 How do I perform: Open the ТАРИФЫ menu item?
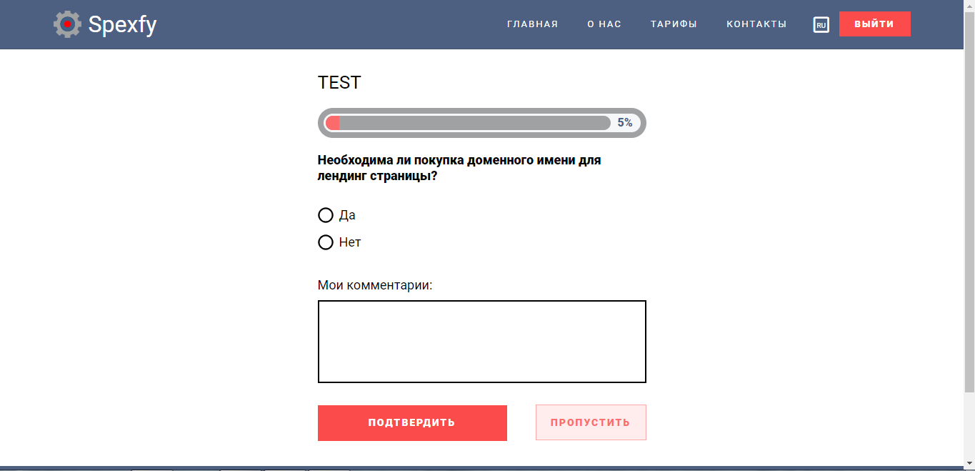(x=674, y=24)
